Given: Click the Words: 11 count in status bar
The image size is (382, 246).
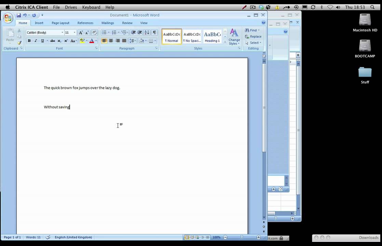Looking at the screenshot, I should (33, 237).
